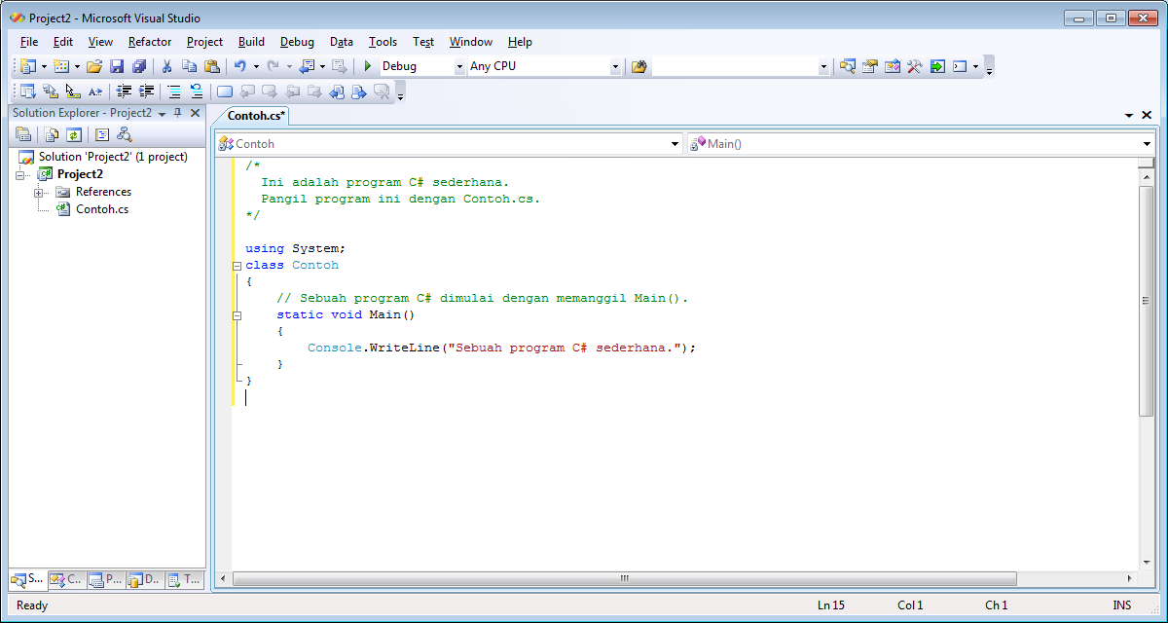Click the Save All icon
The image size is (1168, 623).
(138, 65)
